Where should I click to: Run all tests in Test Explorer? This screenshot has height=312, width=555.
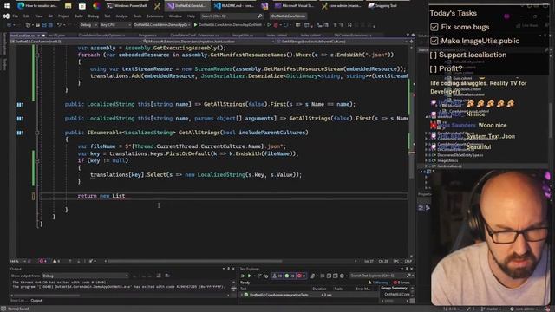tap(243, 276)
